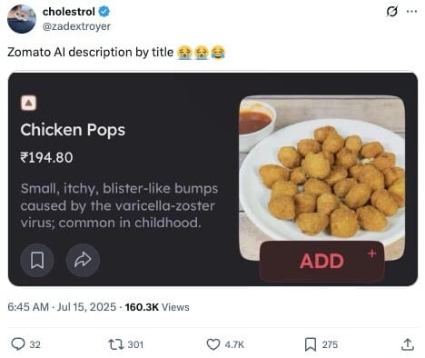Click the Grok slashed-circle icon
The image size is (425, 358).
coord(392,12)
